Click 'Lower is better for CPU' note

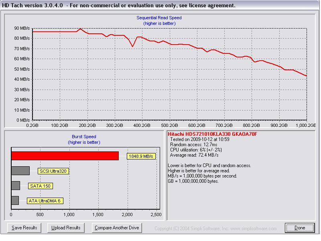(209, 165)
